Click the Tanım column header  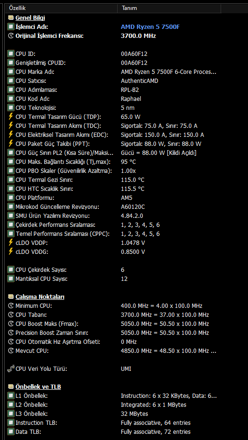169,8
